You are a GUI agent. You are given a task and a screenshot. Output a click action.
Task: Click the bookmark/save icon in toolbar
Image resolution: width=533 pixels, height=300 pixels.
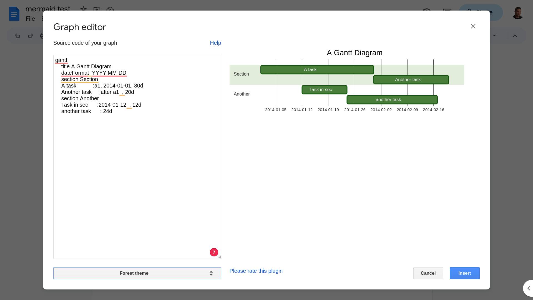click(x=83, y=9)
